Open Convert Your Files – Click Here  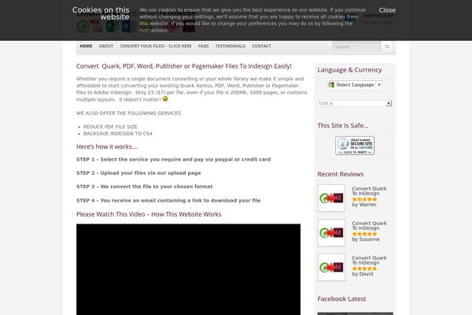tap(156, 46)
